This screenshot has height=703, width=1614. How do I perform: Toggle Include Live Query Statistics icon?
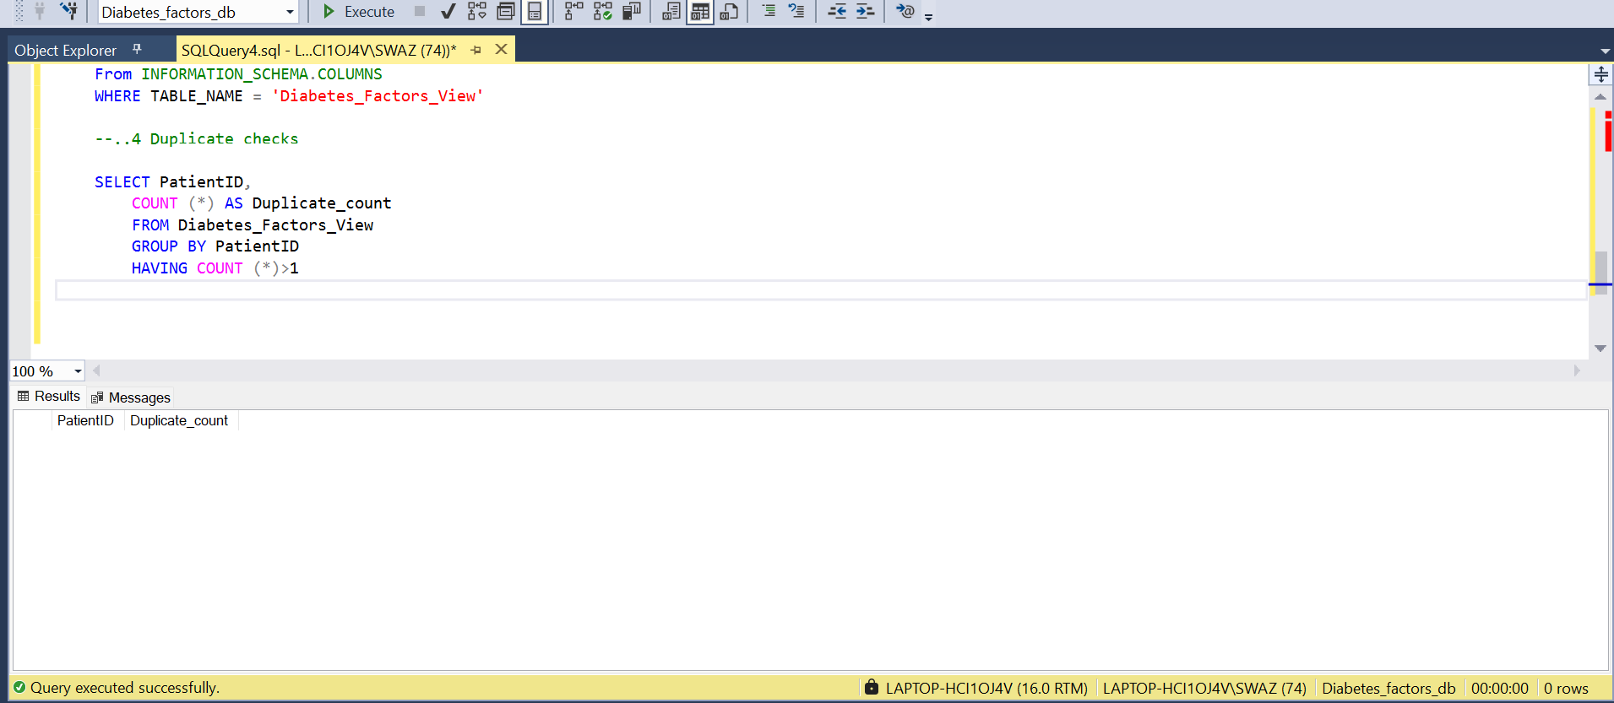click(603, 11)
